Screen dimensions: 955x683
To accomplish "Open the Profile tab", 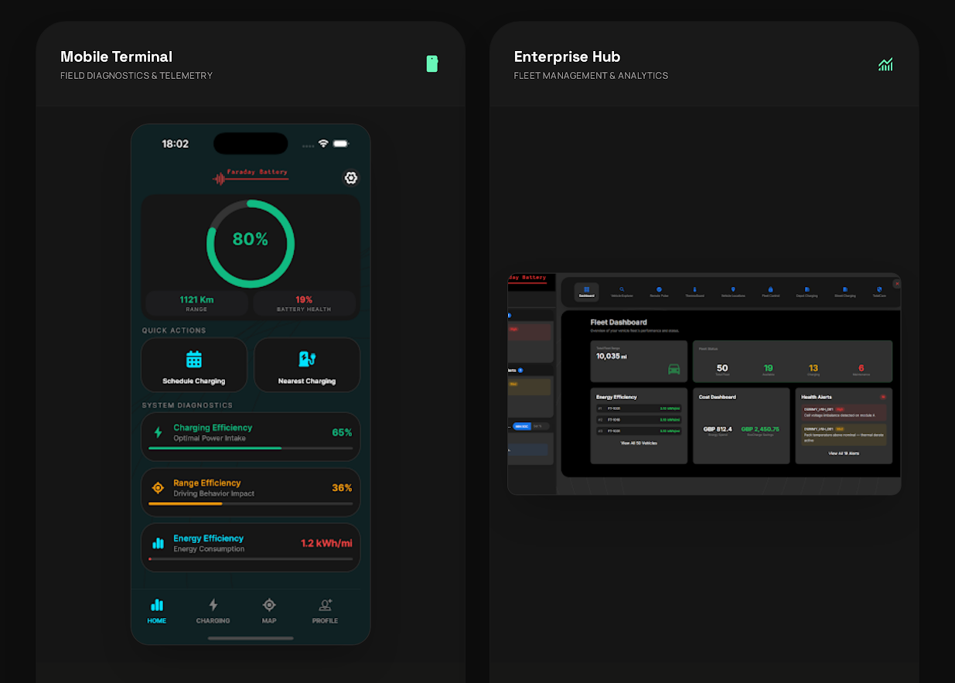I will pos(325,611).
